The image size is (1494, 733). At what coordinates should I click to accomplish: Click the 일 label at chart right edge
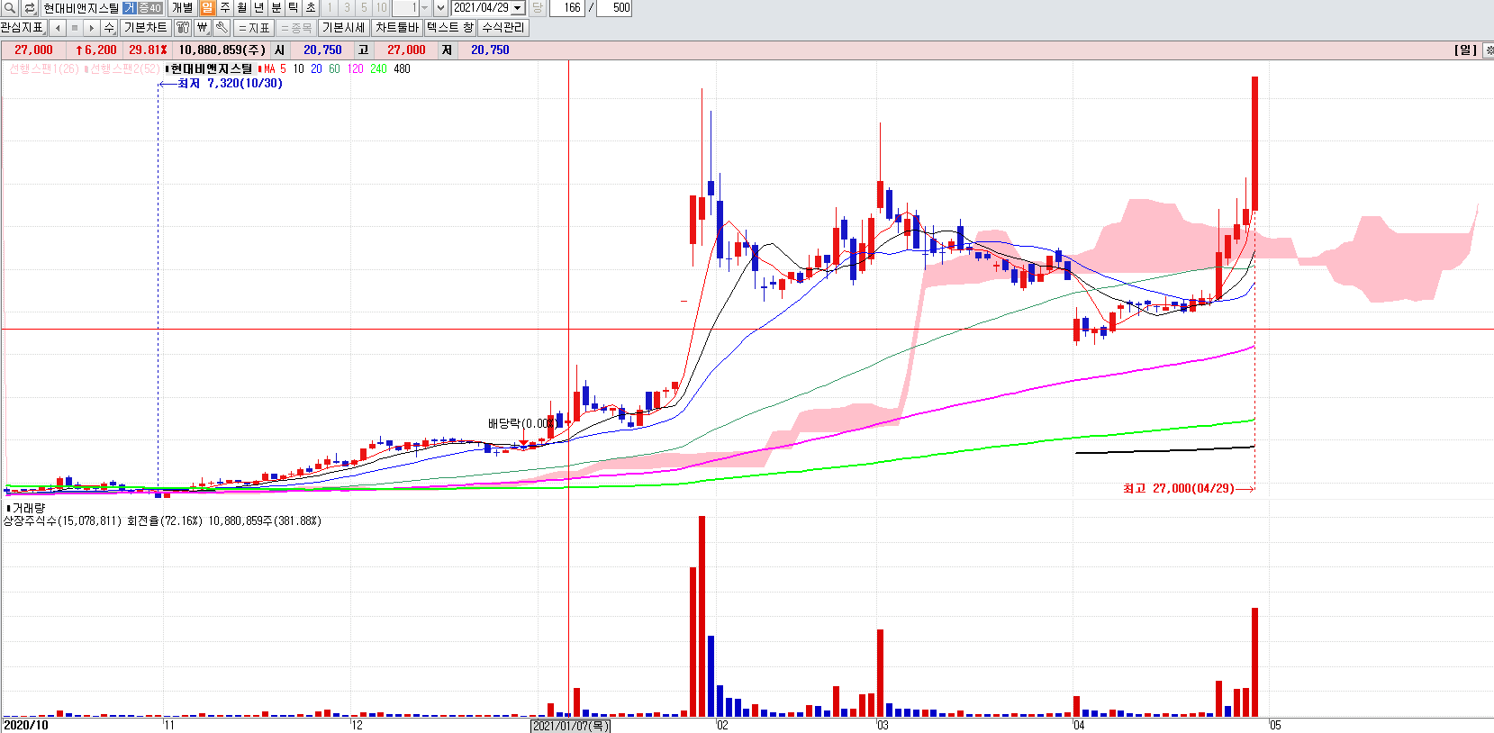click(x=1465, y=50)
